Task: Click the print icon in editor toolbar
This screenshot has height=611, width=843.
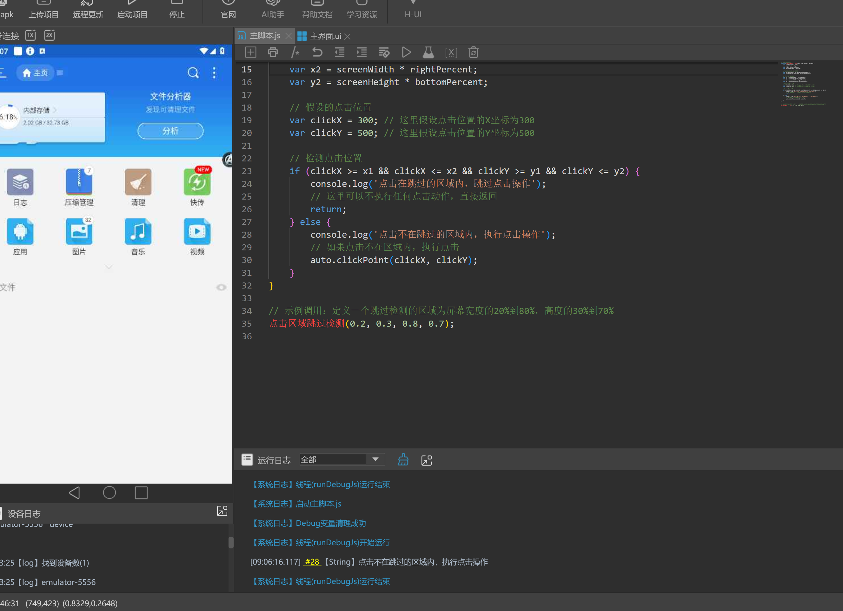Action: pyautogui.click(x=273, y=52)
